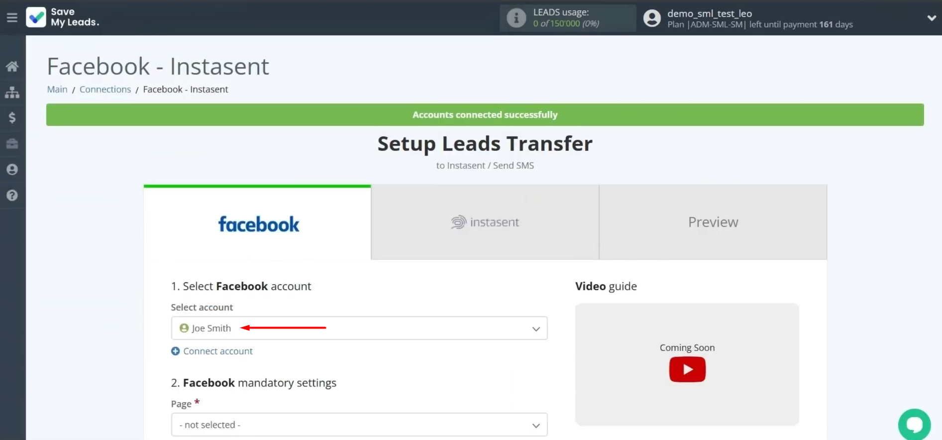Click the LEADS usage counter text

(566, 23)
